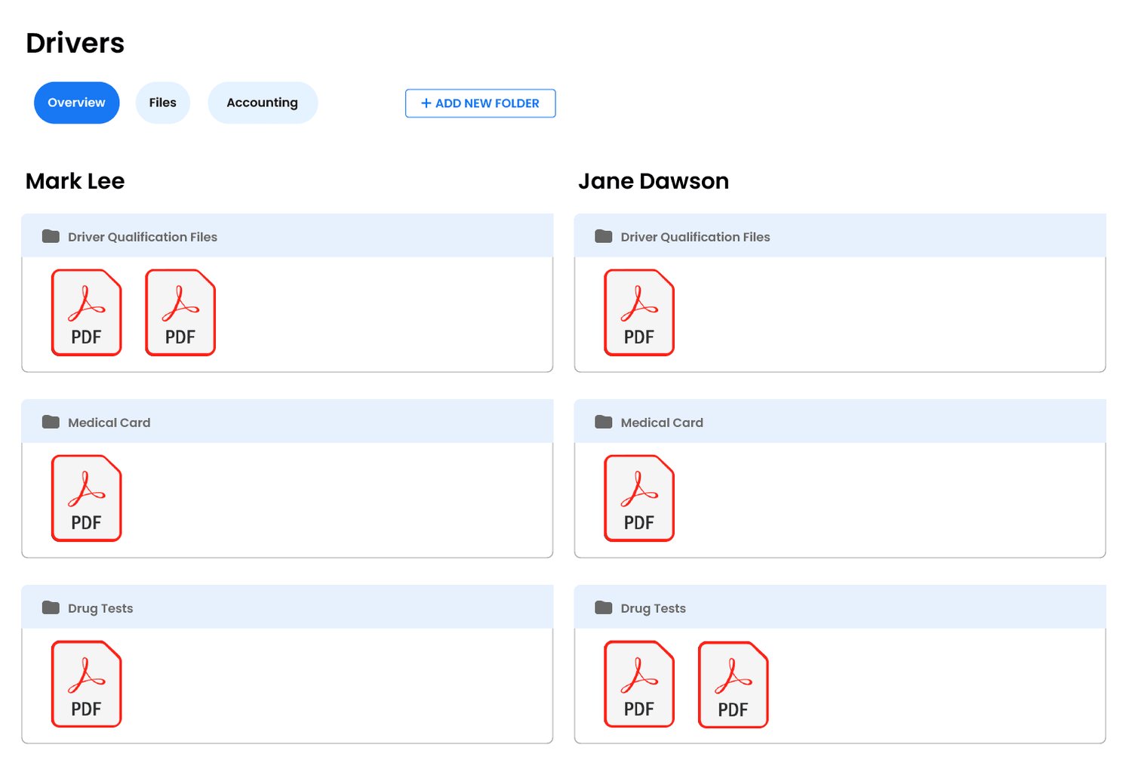Viewport: 1132px width, 775px height.
Task: Click the Jane Dawson driver name heading
Action: pyautogui.click(x=654, y=181)
